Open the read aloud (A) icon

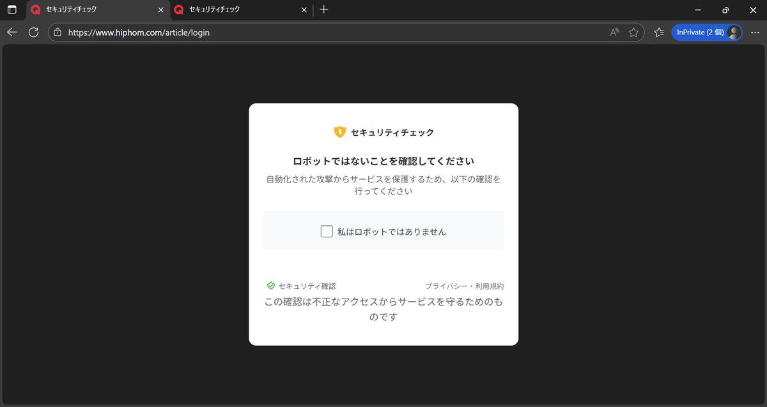[x=613, y=32]
